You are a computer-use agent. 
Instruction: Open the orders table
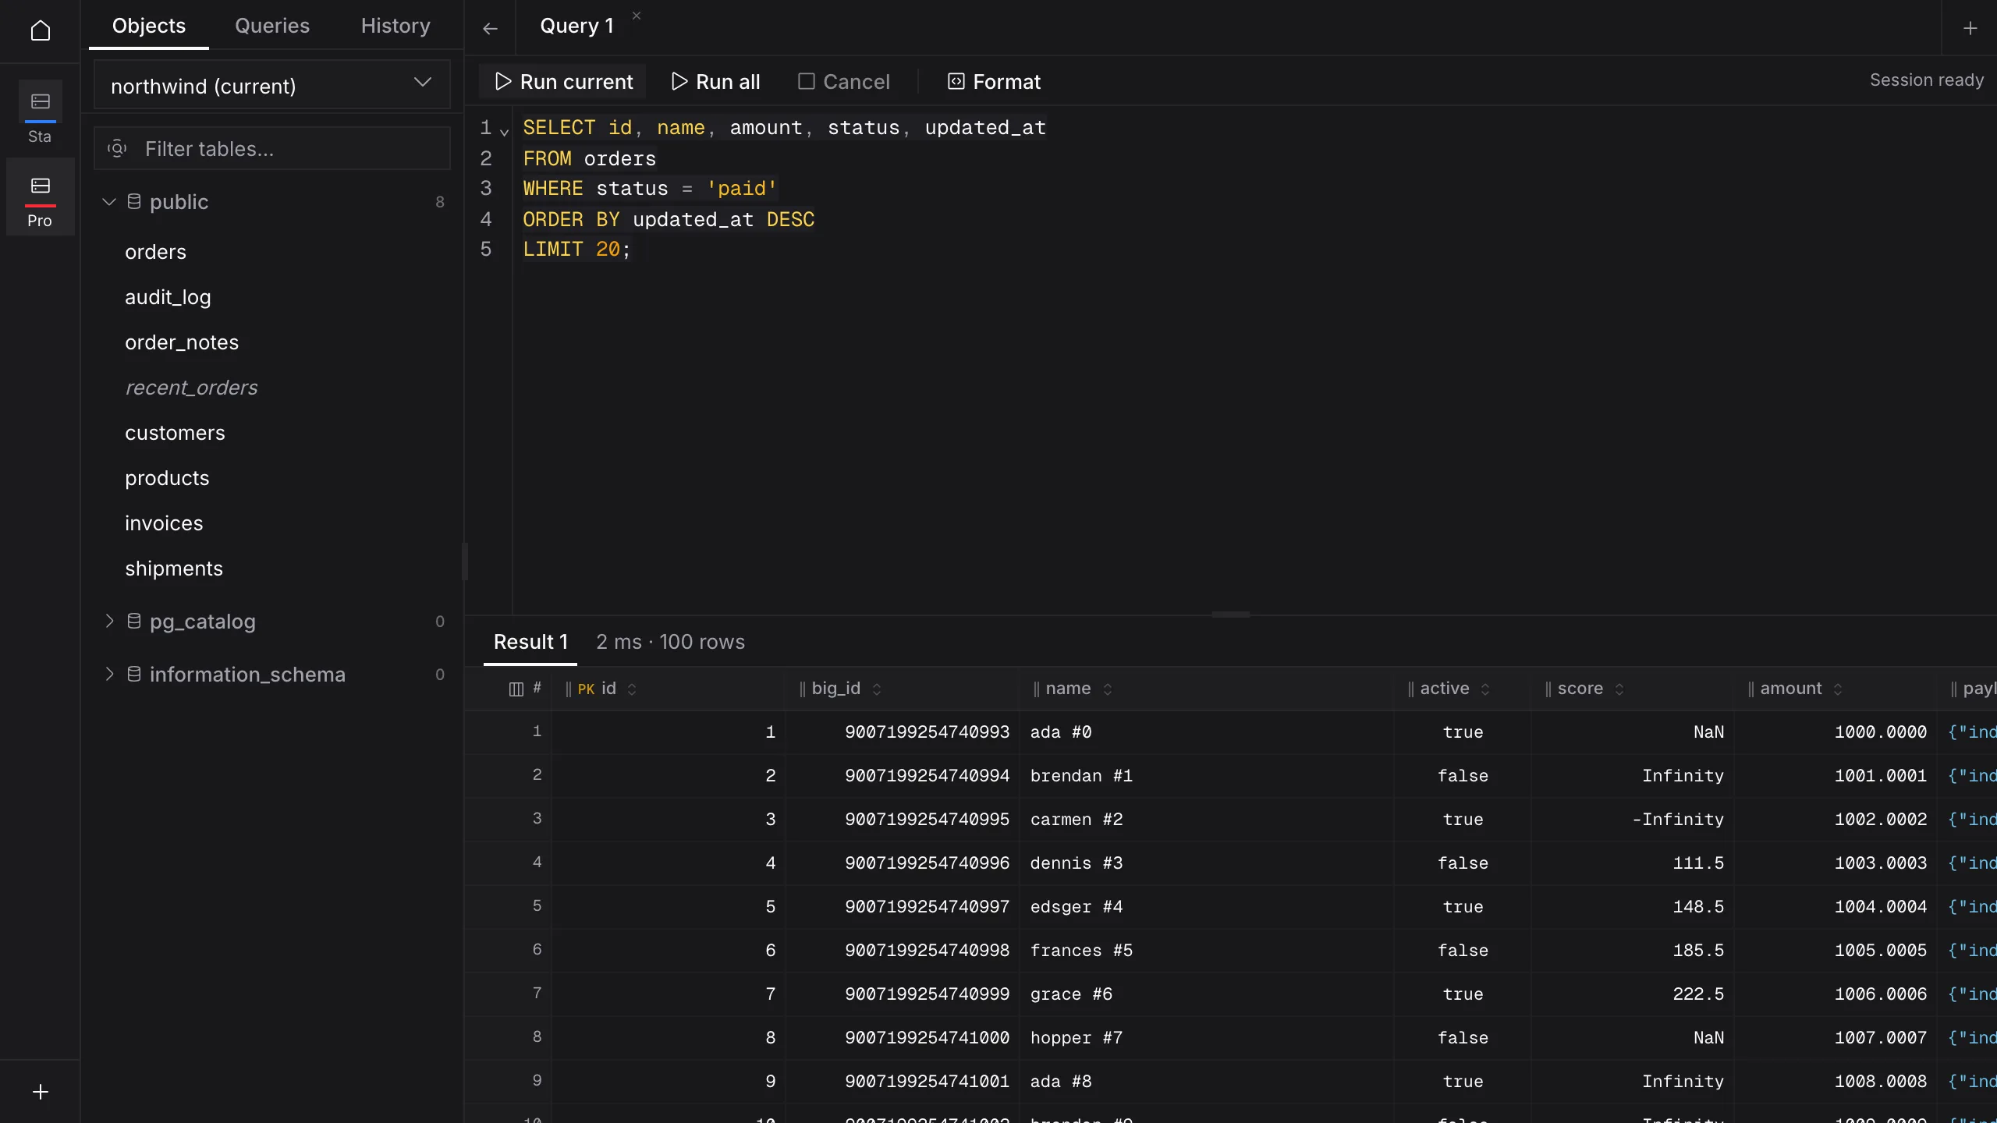coord(155,252)
